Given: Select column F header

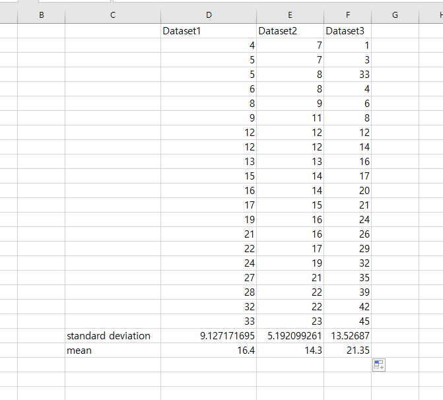Looking at the screenshot, I should pos(347,15).
